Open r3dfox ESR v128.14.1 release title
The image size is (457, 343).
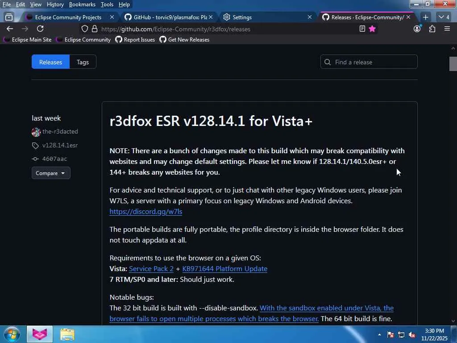coord(211,121)
